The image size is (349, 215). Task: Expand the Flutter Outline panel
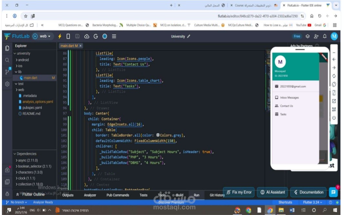point(17,195)
